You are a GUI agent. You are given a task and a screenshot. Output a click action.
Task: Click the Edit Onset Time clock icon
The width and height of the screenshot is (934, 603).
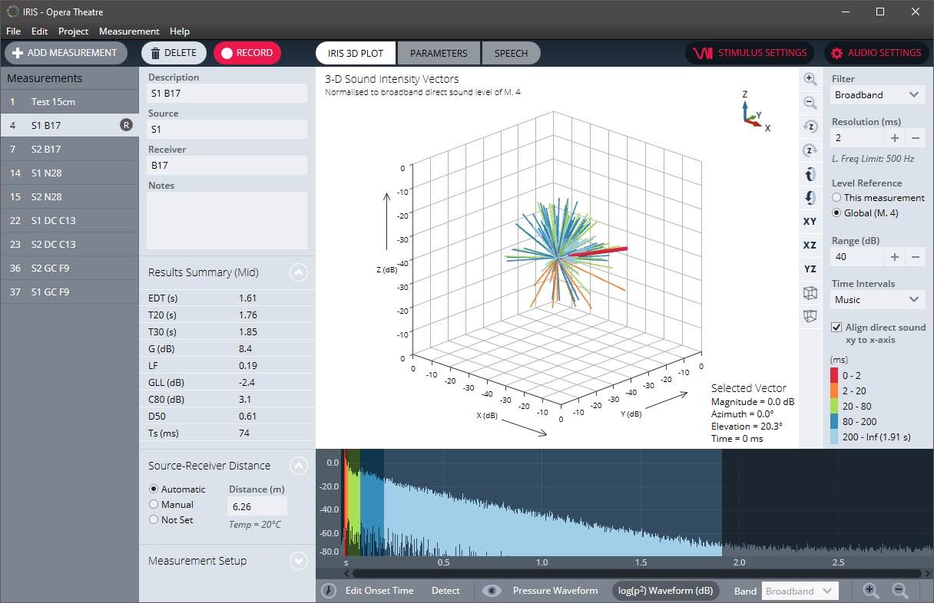[x=329, y=591]
